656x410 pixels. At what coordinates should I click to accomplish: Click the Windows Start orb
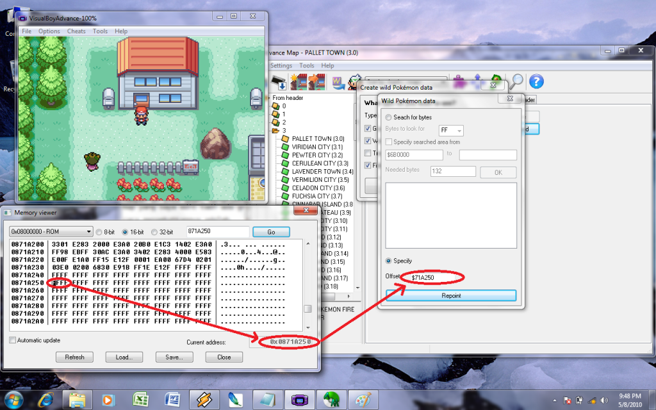click(x=14, y=400)
